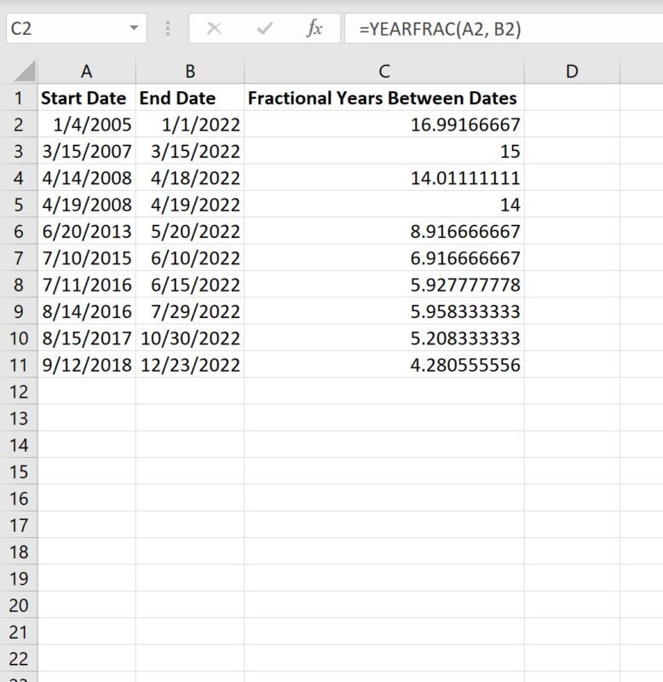Select the Fractional Years Between Dates cell

[x=383, y=98]
